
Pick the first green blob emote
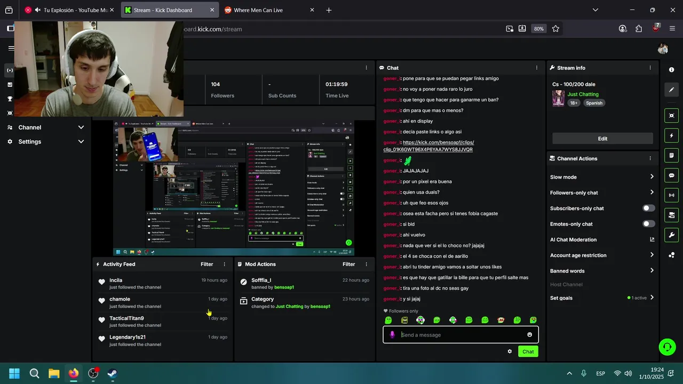coord(388,320)
